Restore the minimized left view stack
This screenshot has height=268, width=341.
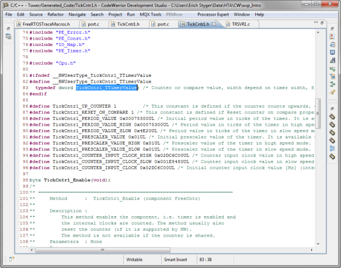(x=9, y=29)
